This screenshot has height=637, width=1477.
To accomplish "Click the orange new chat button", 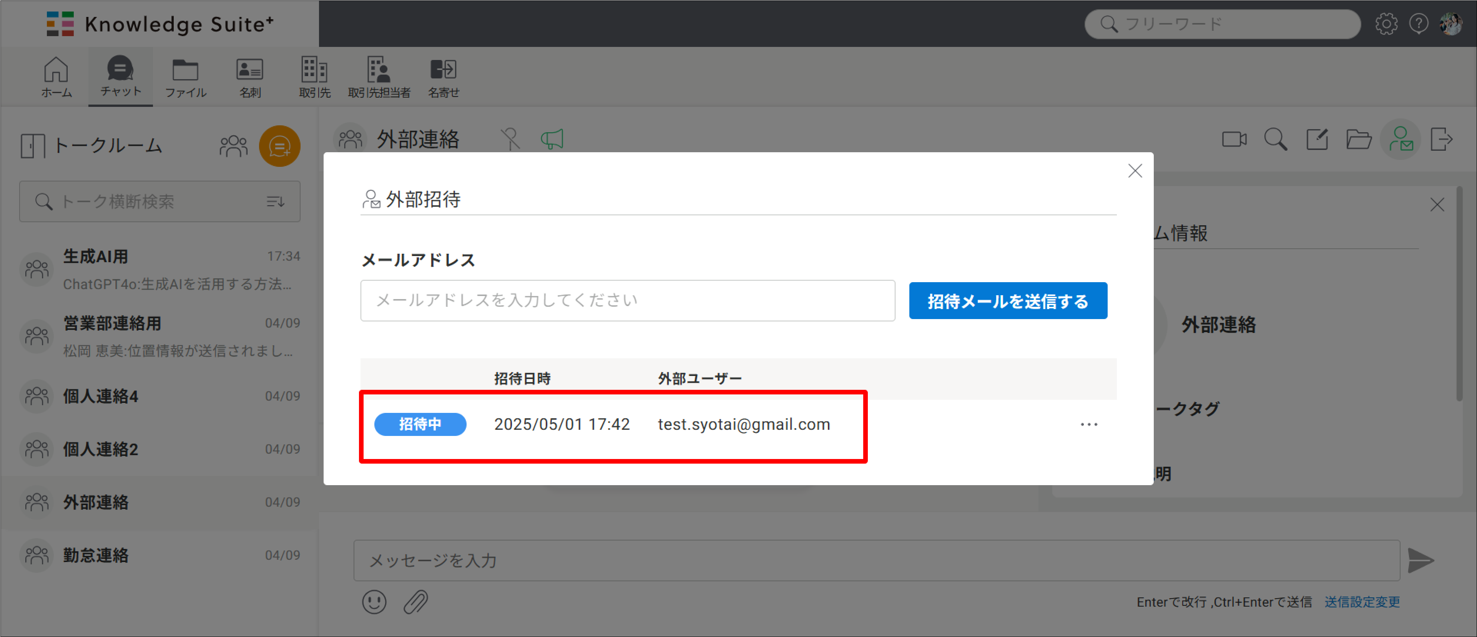I will 279,146.
